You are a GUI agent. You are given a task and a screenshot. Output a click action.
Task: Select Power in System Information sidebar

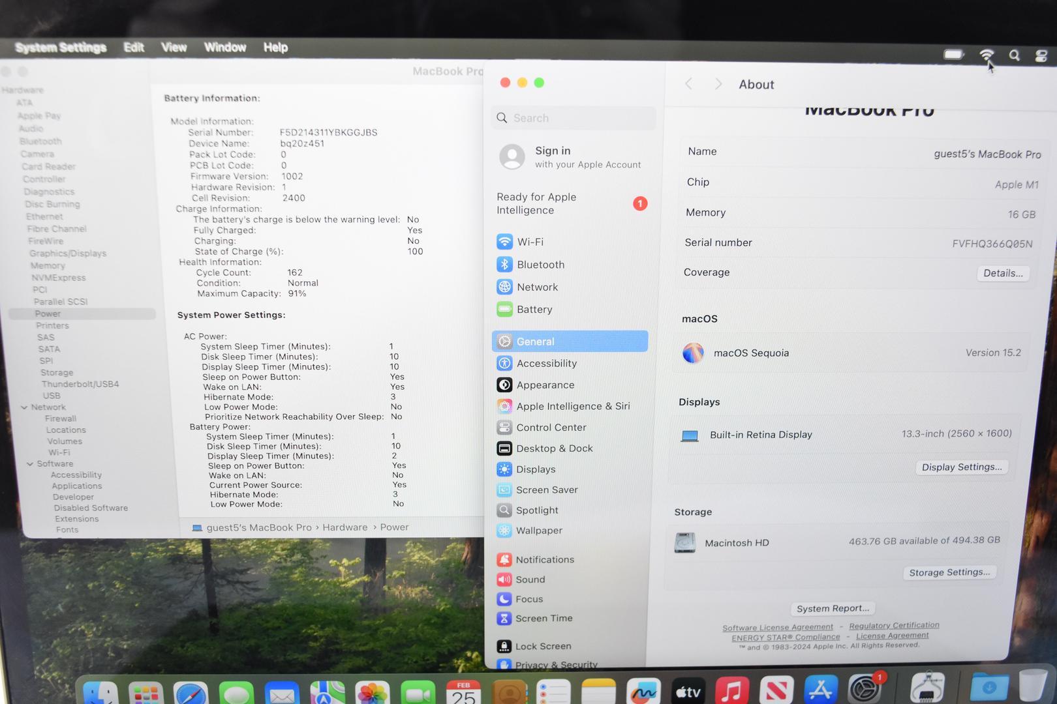(82, 314)
